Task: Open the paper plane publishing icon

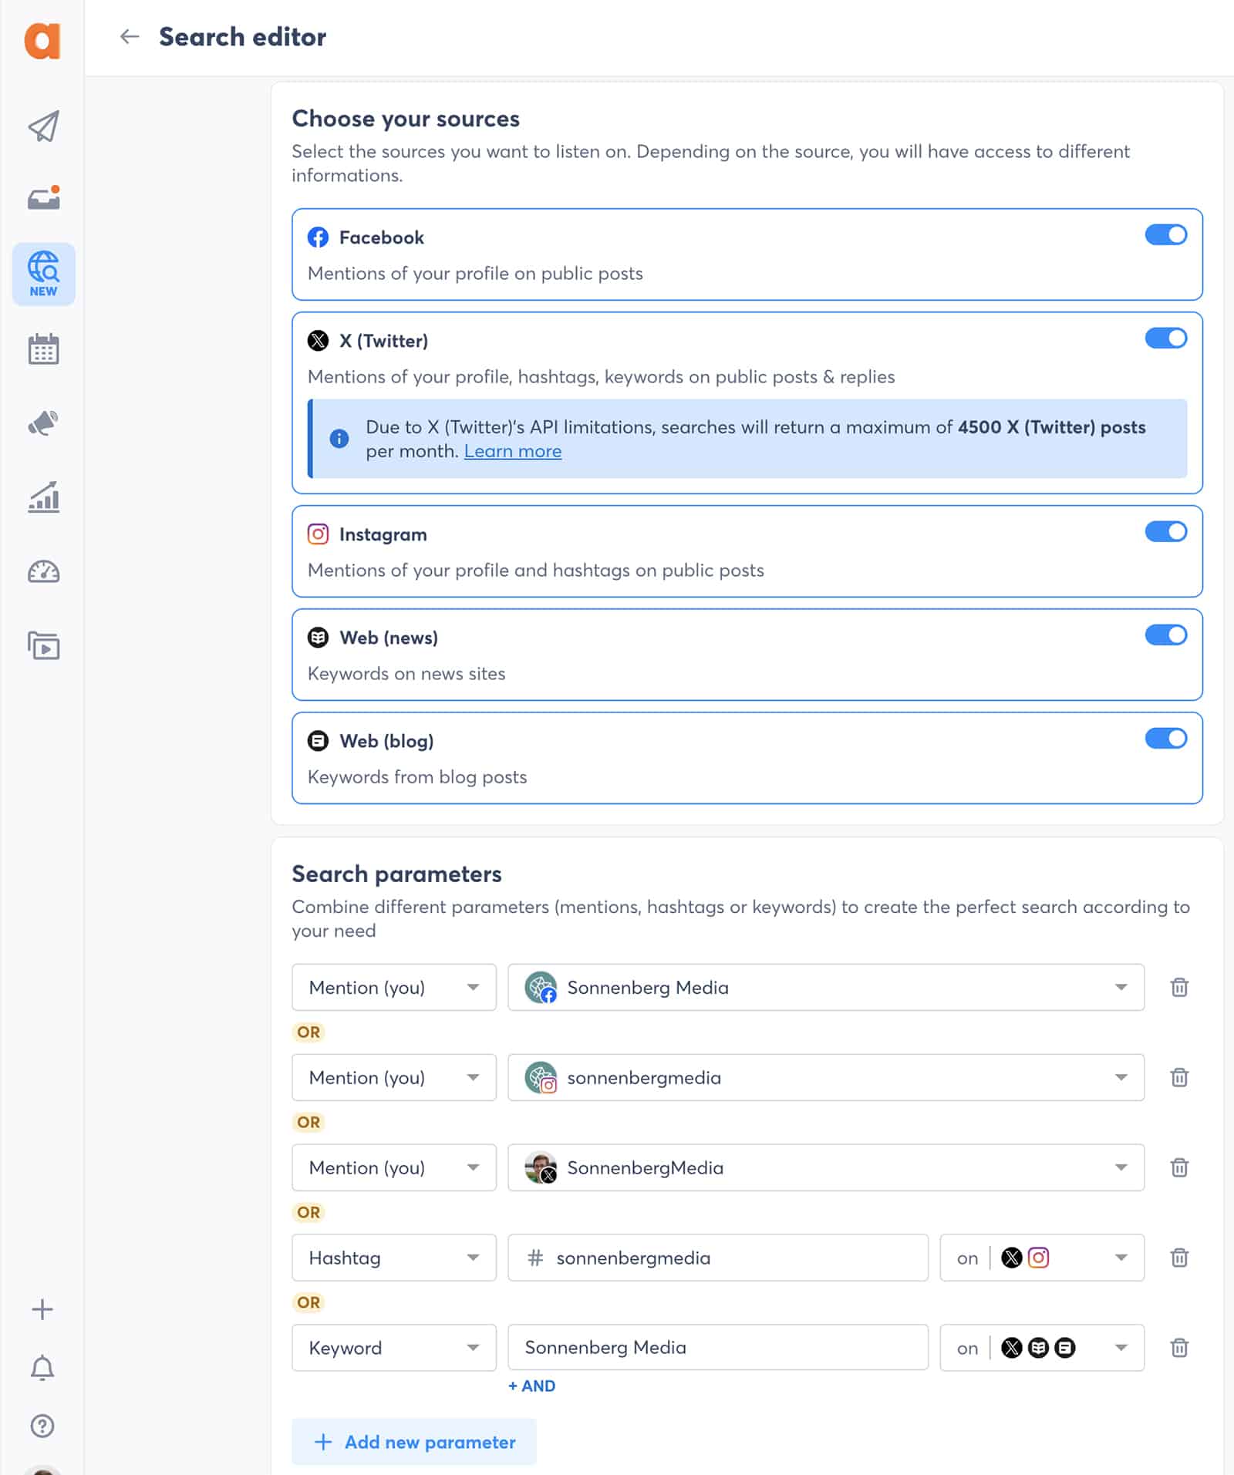Action: (x=43, y=126)
